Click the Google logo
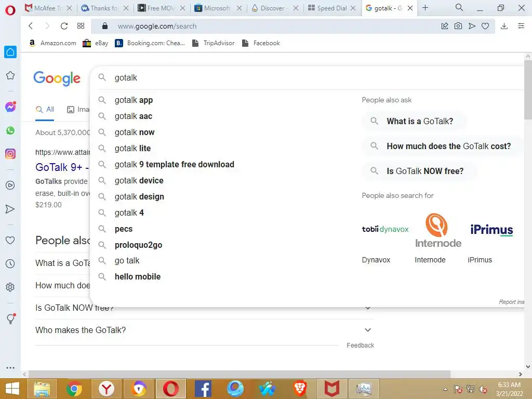This screenshot has height=399, width=532. point(57,79)
